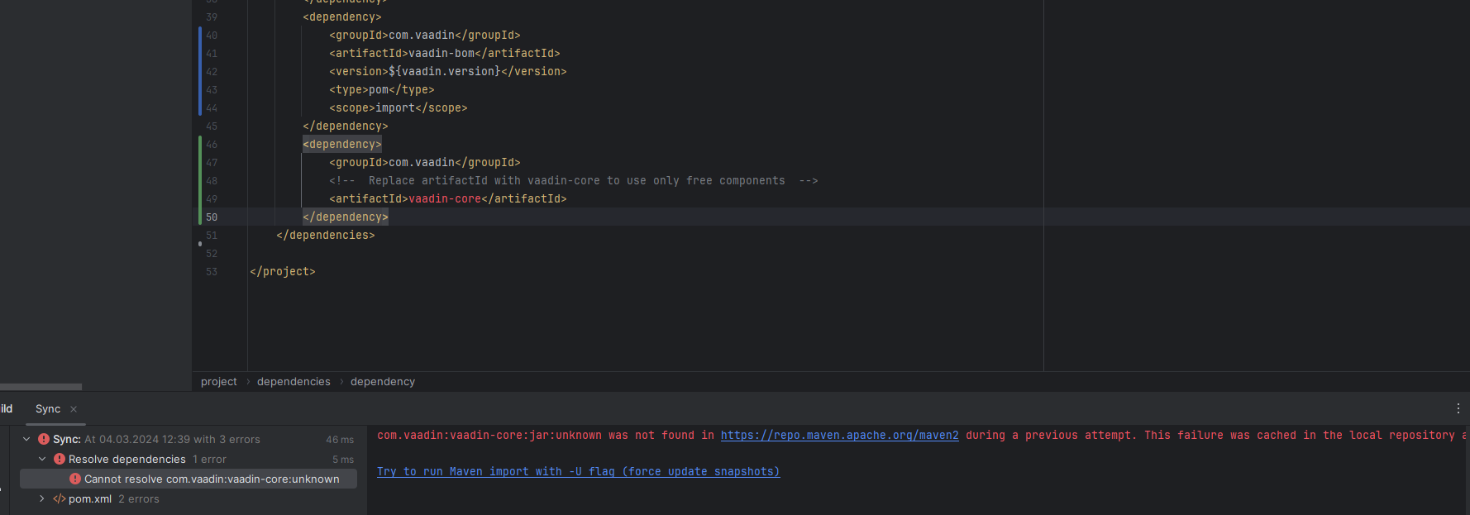Open the build panel kebab options menu
The width and height of the screenshot is (1470, 515).
coord(1458,408)
